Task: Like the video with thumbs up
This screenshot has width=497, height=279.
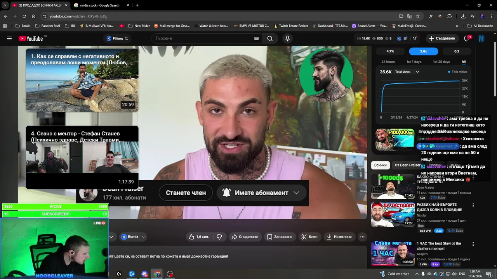Action: click(x=199, y=237)
